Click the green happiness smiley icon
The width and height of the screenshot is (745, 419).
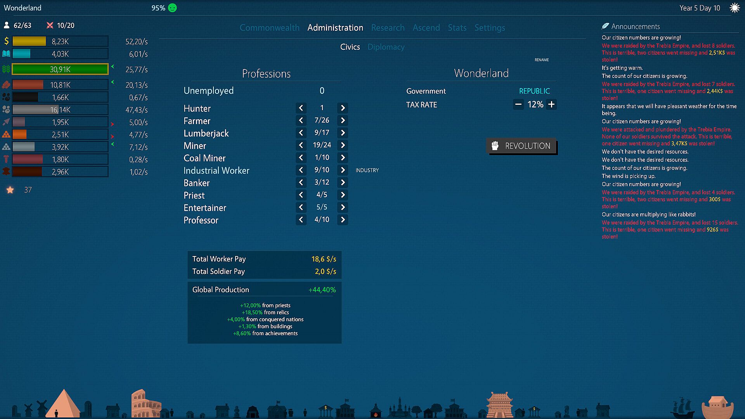pos(173,8)
